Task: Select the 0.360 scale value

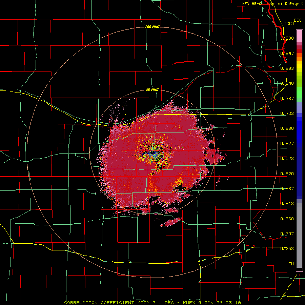Action: [x=287, y=219]
